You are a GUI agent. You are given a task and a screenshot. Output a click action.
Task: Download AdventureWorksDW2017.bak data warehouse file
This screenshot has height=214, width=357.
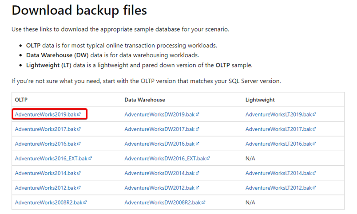click(x=159, y=129)
